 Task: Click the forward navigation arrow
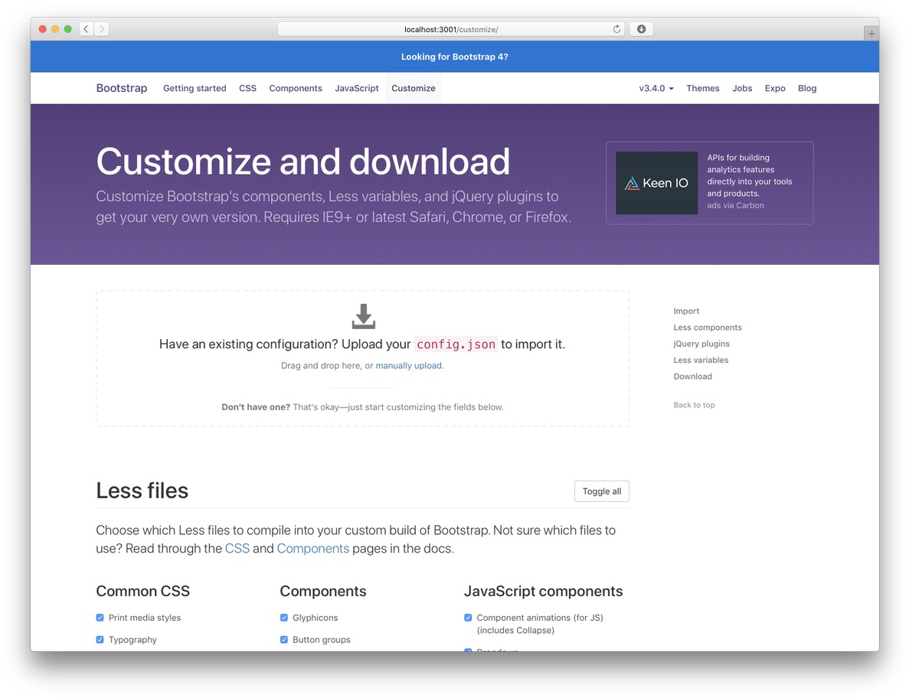pyautogui.click(x=101, y=28)
